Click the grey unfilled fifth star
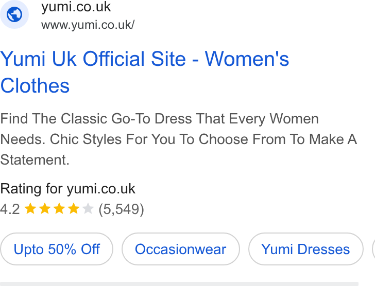The height and width of the screenshot is (286, 375). point(88,209)
